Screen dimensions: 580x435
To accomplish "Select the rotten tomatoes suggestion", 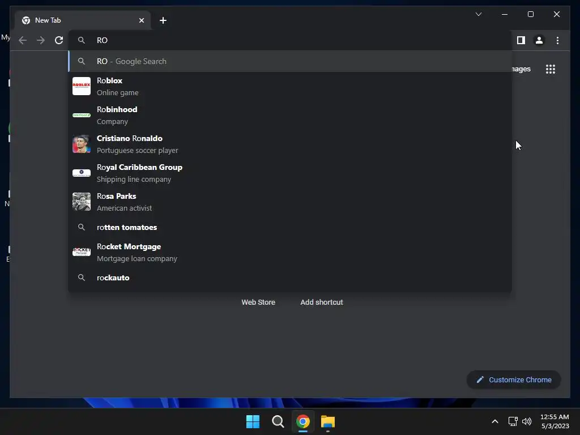I will pyautogui.click(x=290, y=227).
